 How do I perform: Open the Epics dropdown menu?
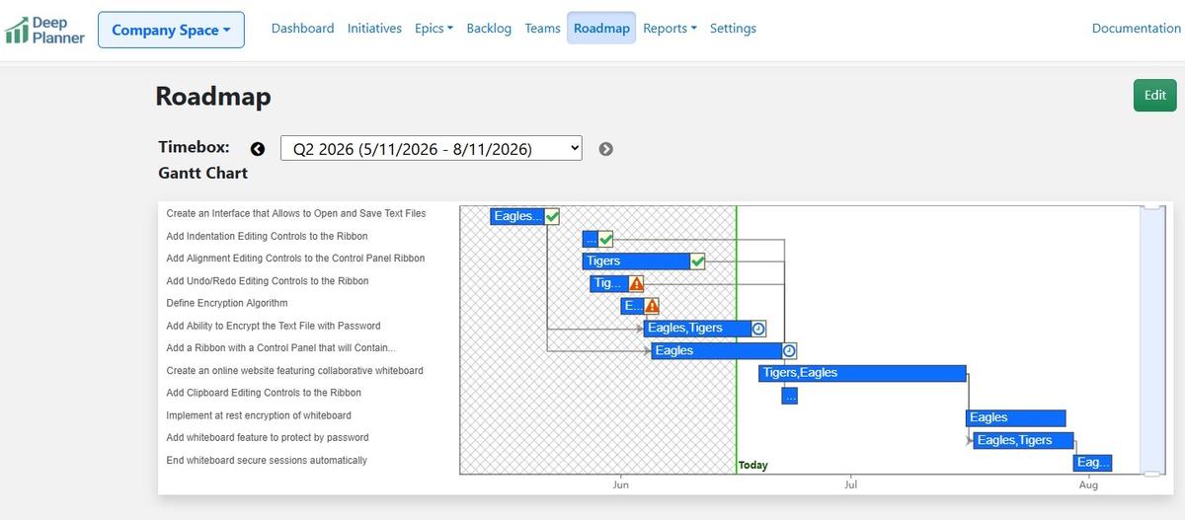click(x=434, y=29)
